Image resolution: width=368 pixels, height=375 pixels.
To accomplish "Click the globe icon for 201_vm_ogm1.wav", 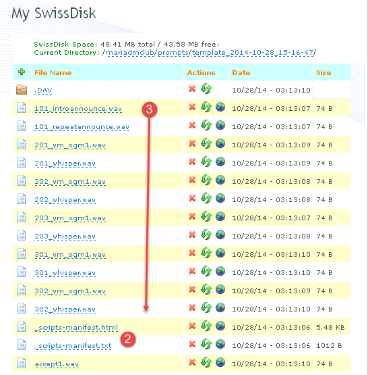I will pyautogui.click(x=220, y=143).
